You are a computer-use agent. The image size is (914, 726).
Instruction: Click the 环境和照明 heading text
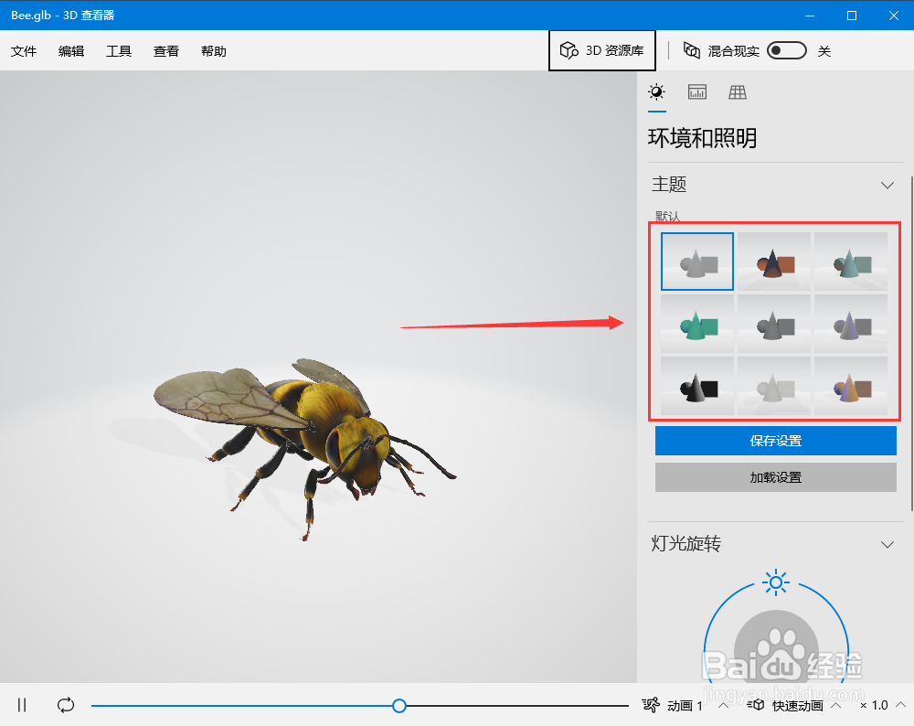click(x=702, y=138)
